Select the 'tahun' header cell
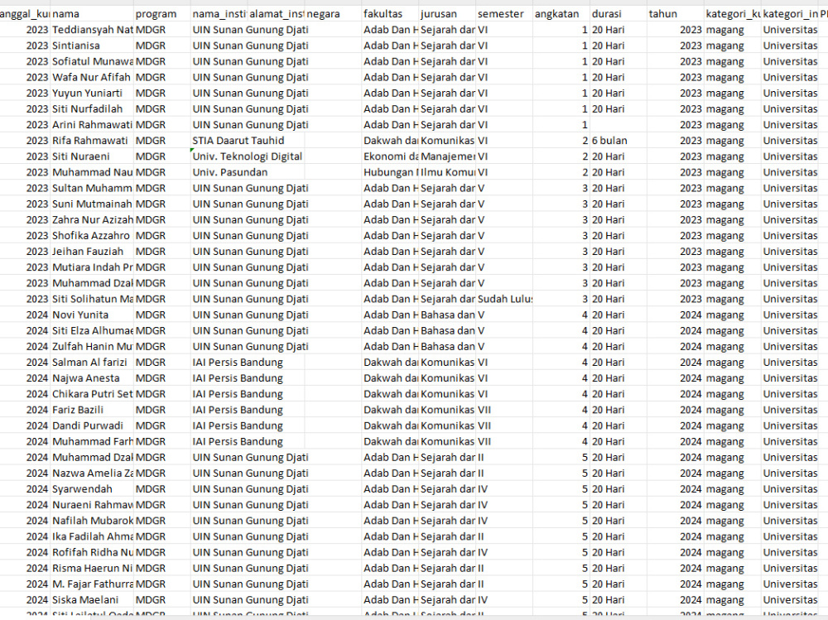828x620 pixels. coord(676,14)
